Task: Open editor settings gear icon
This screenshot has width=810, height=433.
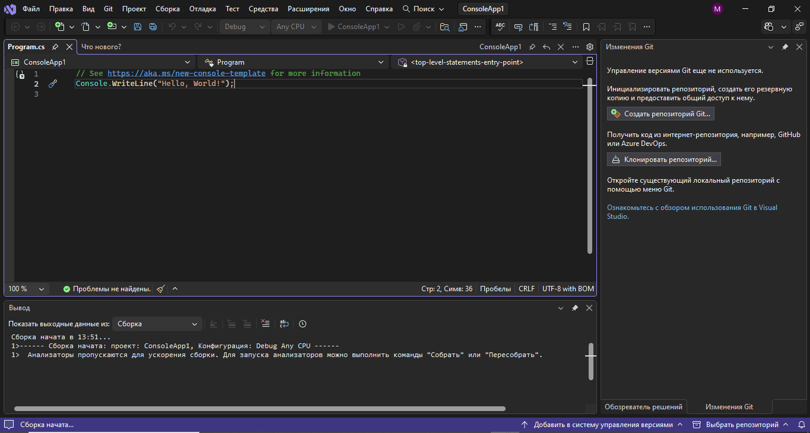Action: tap(589, 47)
